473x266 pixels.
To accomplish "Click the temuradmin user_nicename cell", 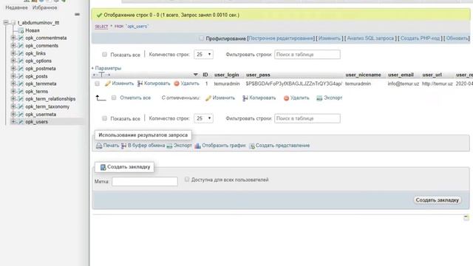I will (358, 83).
